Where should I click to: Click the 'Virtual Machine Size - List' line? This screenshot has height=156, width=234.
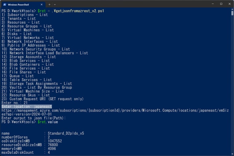(x=33, y=91)
